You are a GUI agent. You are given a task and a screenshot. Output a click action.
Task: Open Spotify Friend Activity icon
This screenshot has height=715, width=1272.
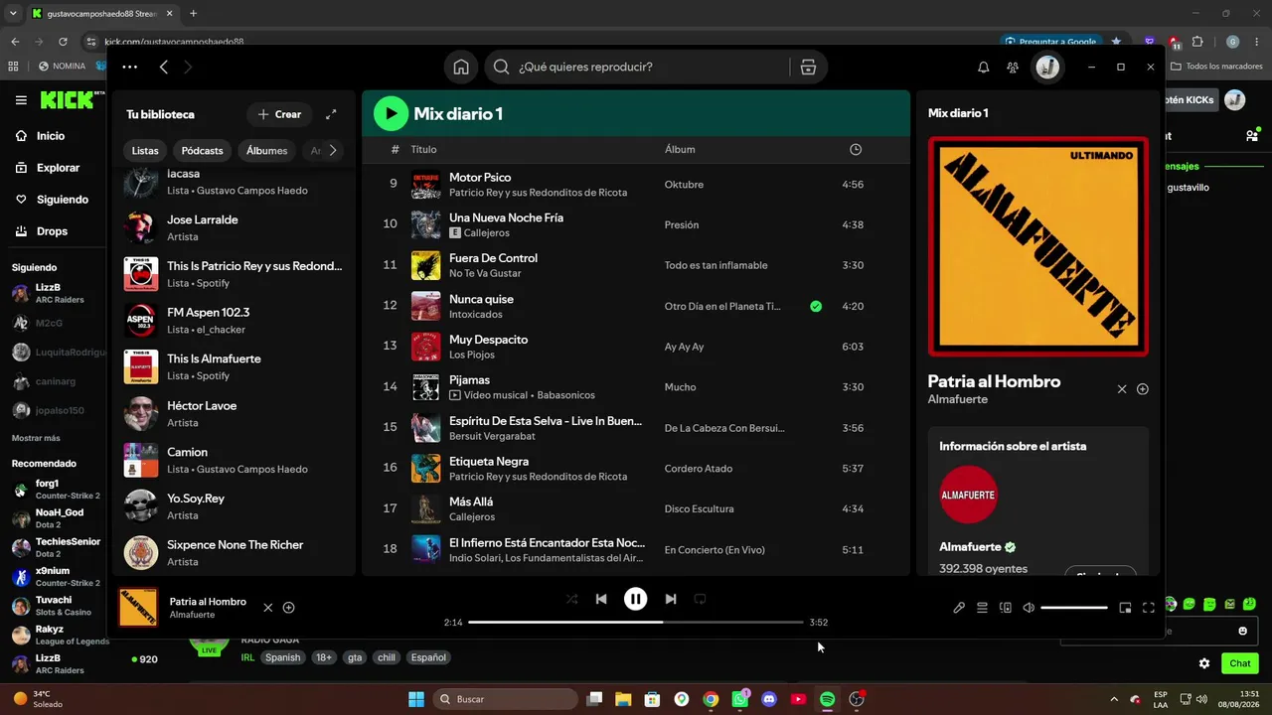(1013, 67)
